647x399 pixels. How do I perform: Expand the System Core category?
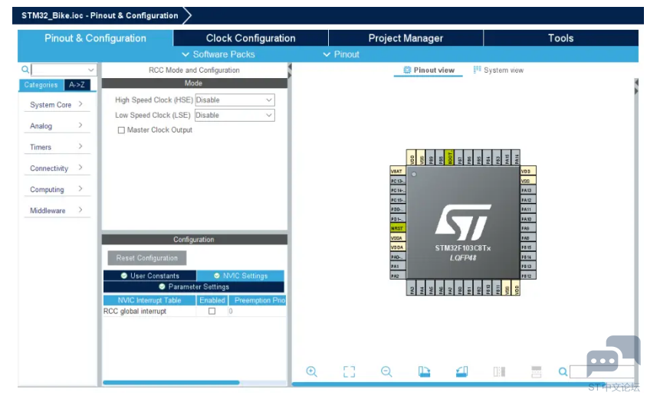(57, 105)
